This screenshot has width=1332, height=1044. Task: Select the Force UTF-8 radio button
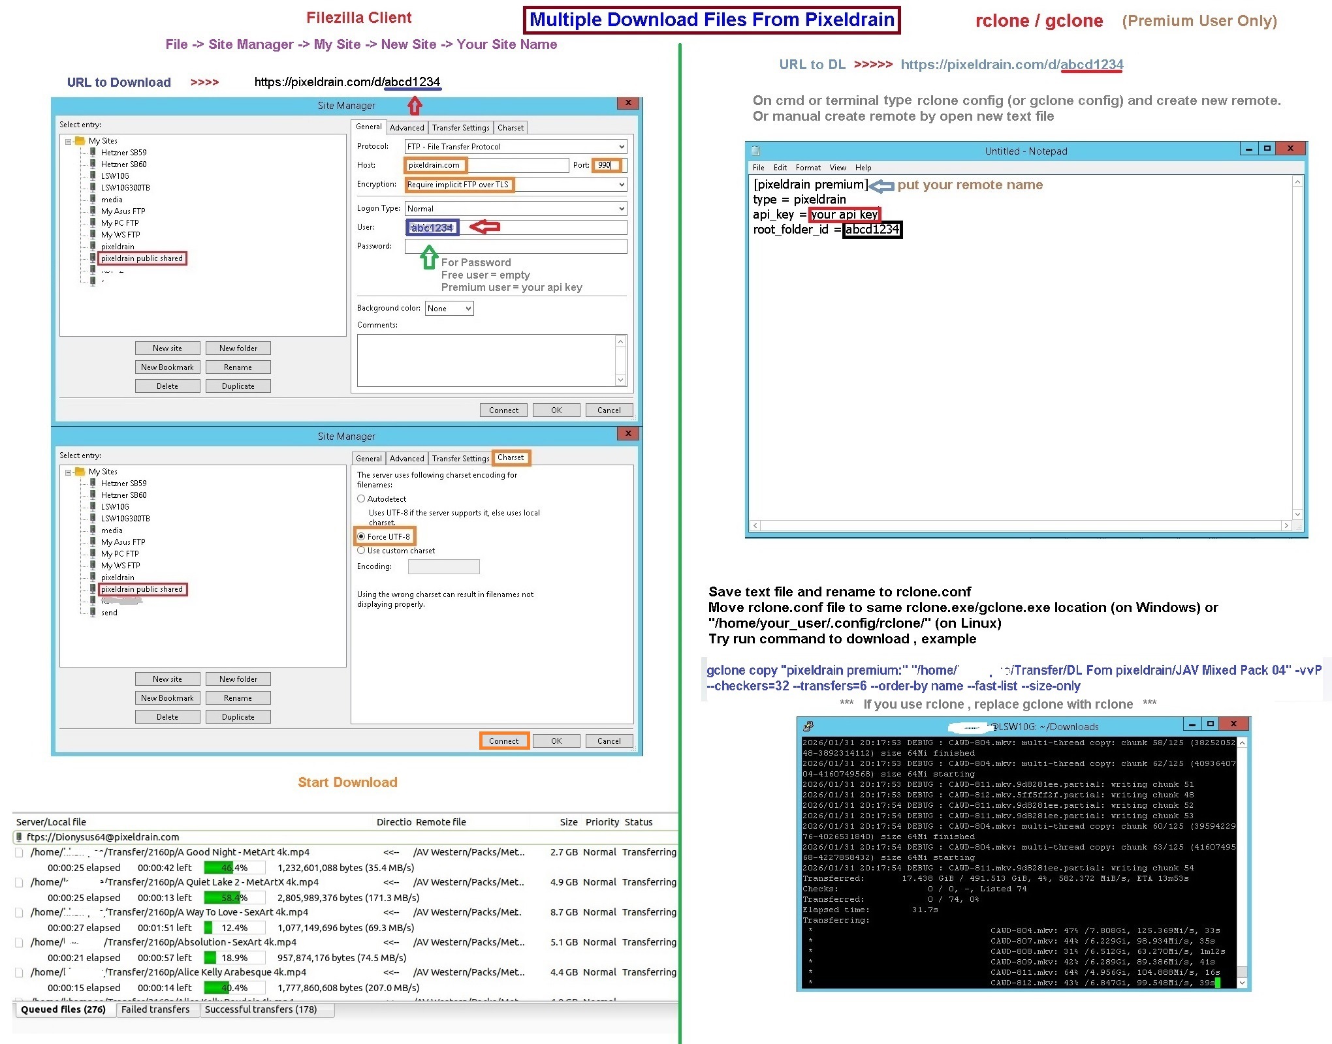pos(361,536)
